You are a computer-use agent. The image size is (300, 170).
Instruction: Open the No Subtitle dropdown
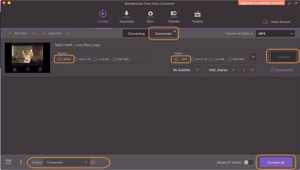(x=185, y=70)
